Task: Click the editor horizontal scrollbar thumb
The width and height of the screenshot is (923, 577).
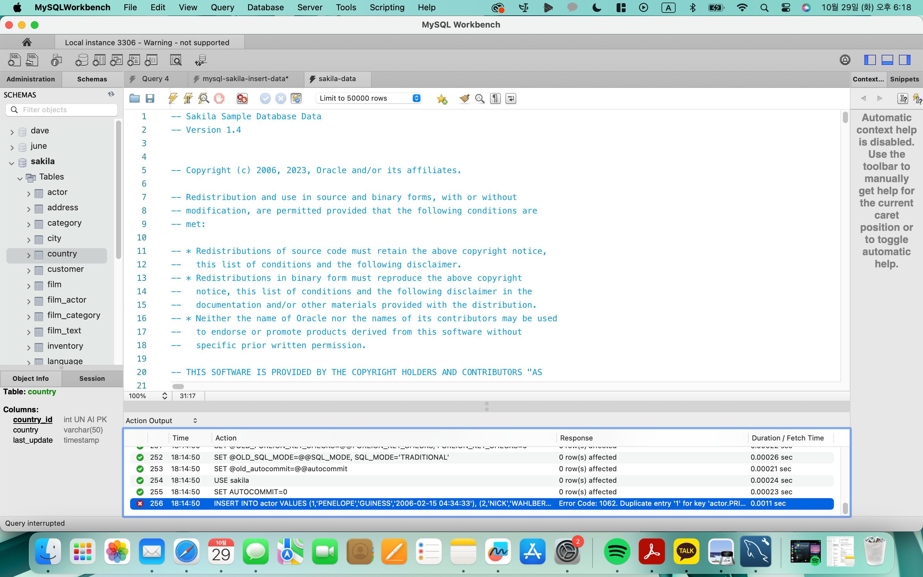Action: click(x=178, y=386)
